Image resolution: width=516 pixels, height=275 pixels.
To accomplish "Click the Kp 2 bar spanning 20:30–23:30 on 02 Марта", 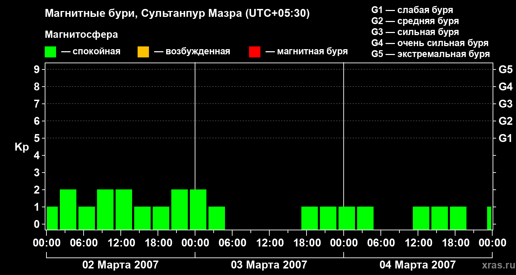I will point(180,209).
